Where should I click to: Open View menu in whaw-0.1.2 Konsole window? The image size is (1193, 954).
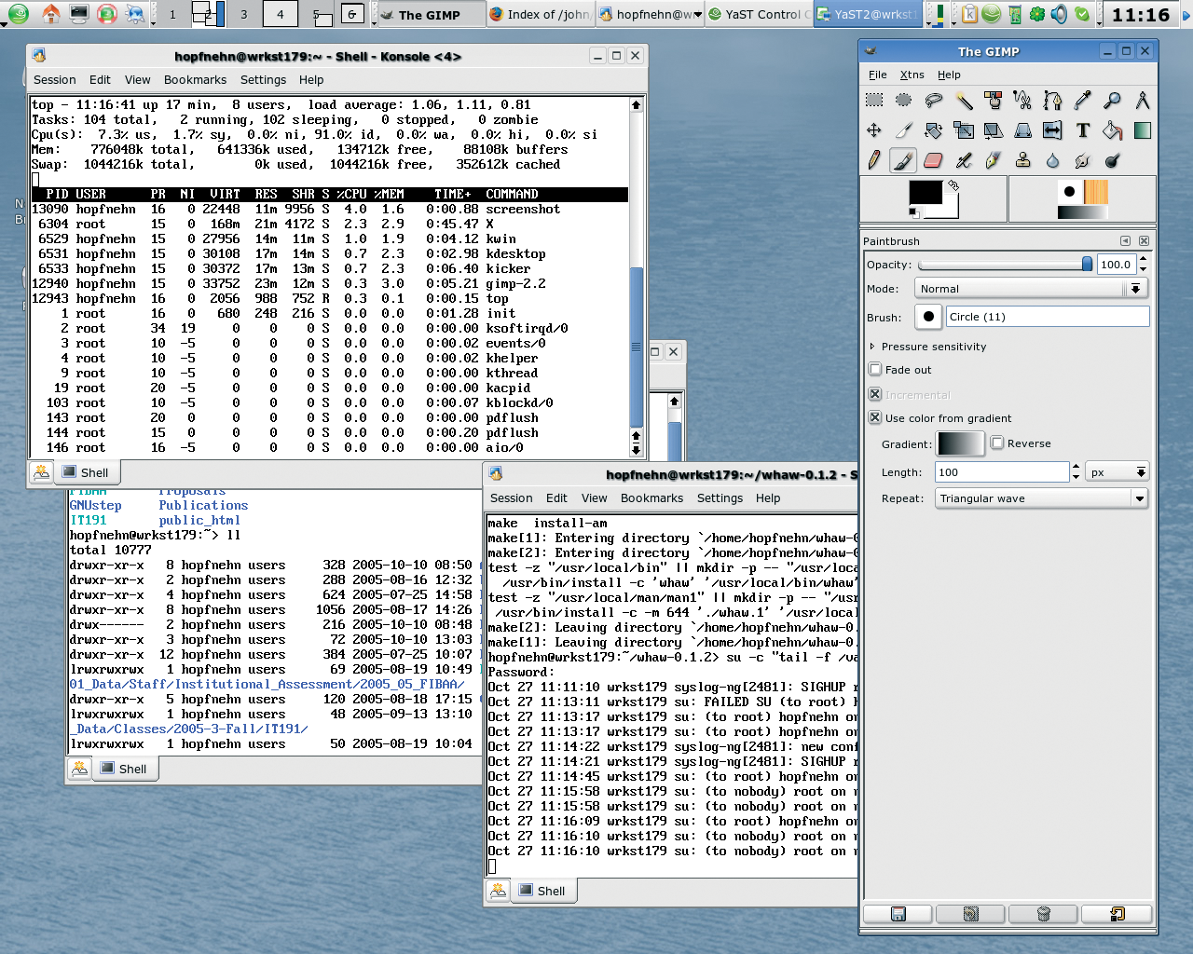pyautogui.click(x=594, y=498)
